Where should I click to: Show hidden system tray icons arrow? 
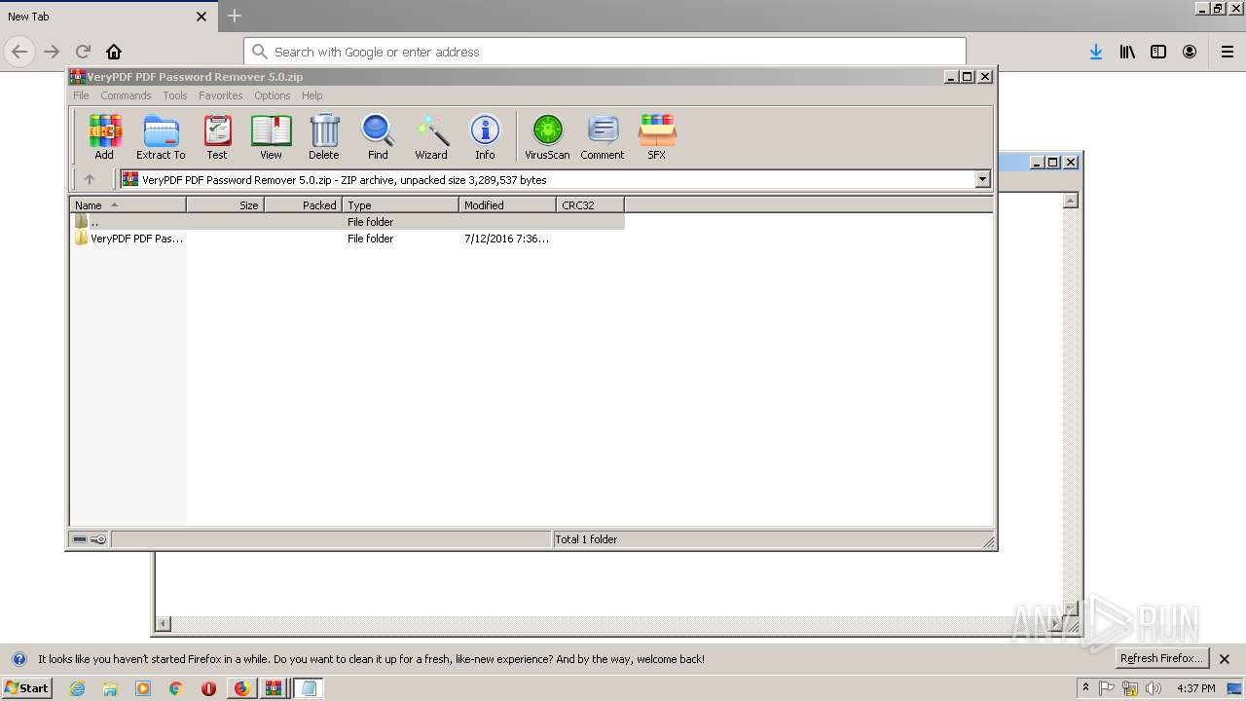[x=1085, y=688]
